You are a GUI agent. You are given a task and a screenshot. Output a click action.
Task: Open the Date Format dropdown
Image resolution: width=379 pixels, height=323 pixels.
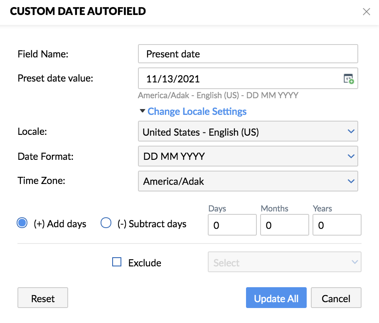click(248, 157)
